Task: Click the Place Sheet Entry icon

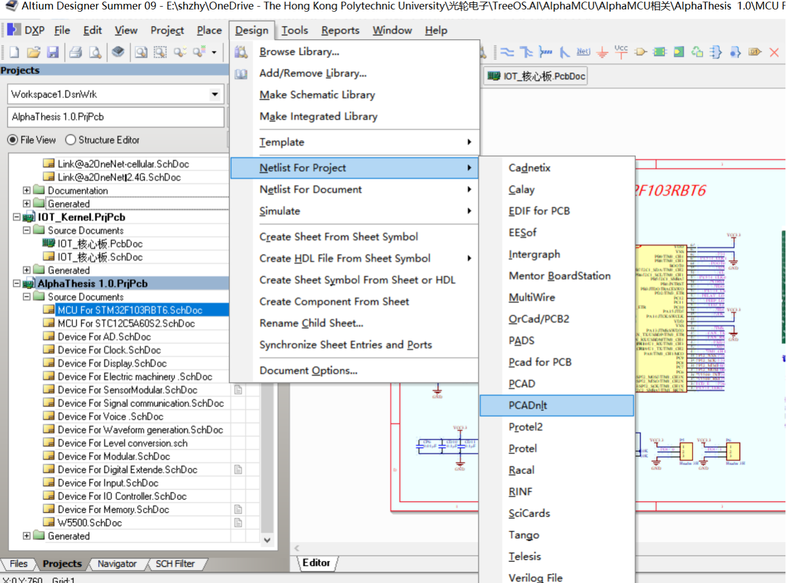Action: 679,52
